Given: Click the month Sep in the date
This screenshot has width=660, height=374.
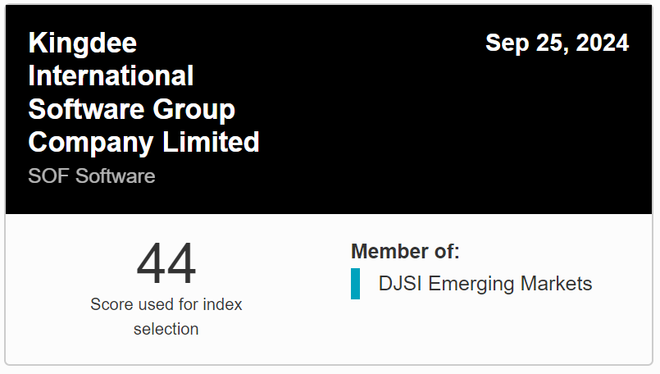Looking at the screenshot, I should pos(504,43).
